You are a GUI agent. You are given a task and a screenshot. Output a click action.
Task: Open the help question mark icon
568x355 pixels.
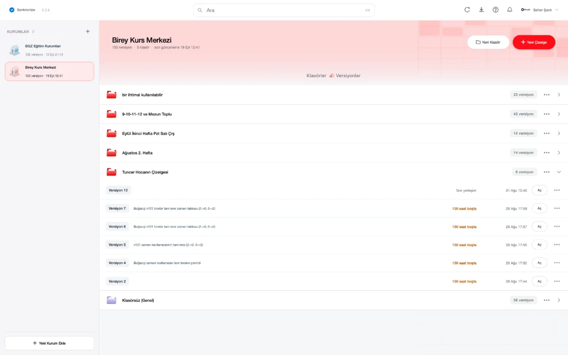pos(496,10)
